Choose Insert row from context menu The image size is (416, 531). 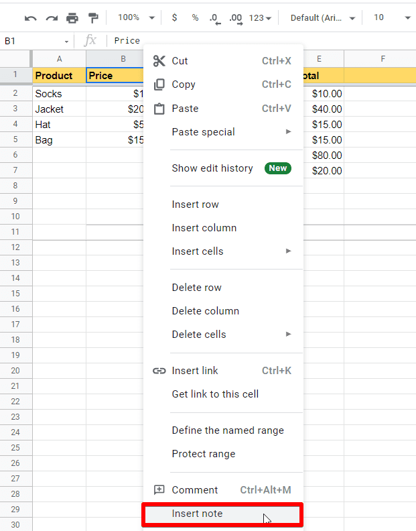(223, 204)
